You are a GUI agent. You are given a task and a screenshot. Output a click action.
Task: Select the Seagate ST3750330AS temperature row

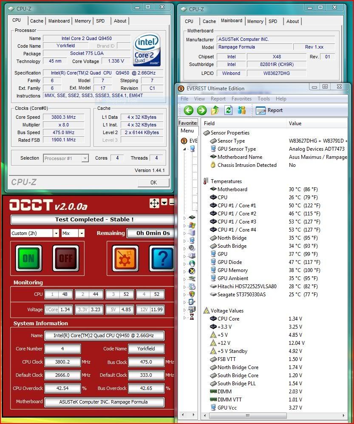tap(275, 294)
